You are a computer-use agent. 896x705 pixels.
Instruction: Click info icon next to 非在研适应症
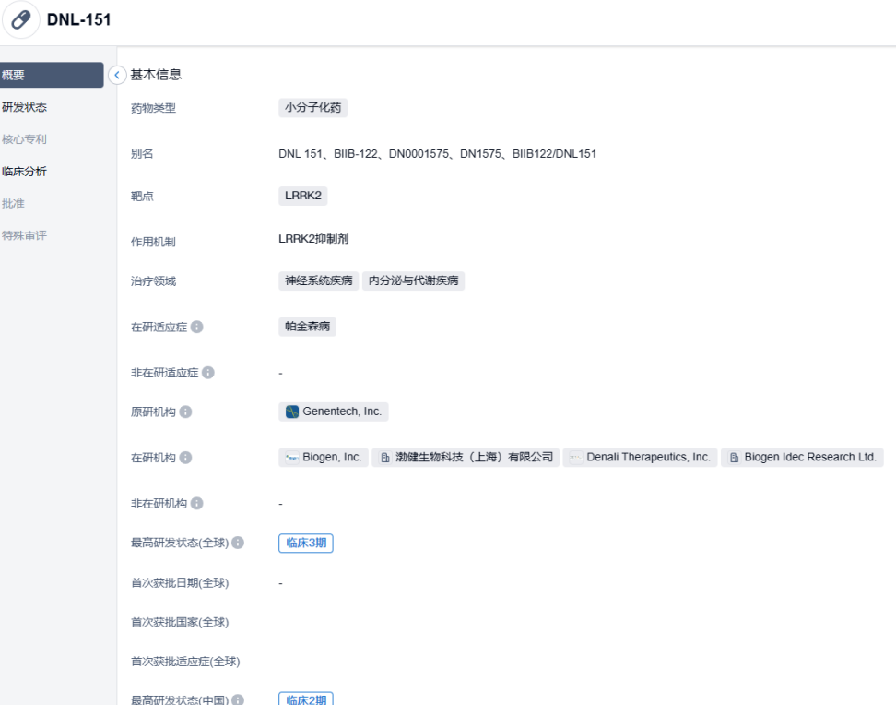[x=208, y=373]
